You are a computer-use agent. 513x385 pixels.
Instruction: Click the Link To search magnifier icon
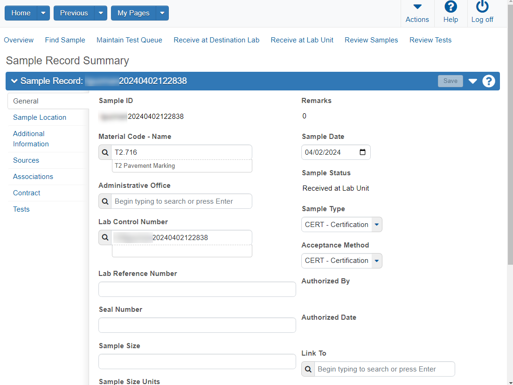308,369
